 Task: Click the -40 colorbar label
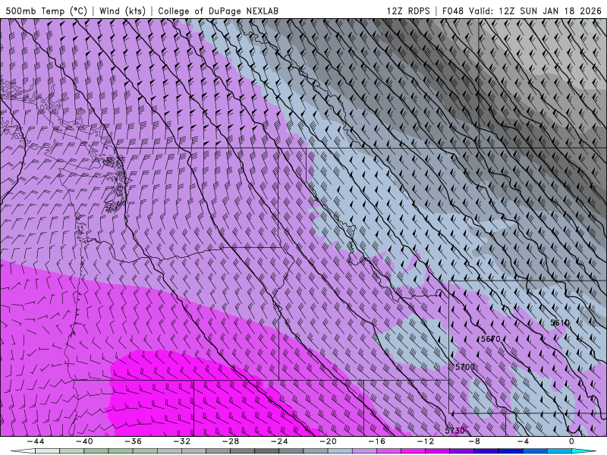pyautogui.click(x=84, y=441)
